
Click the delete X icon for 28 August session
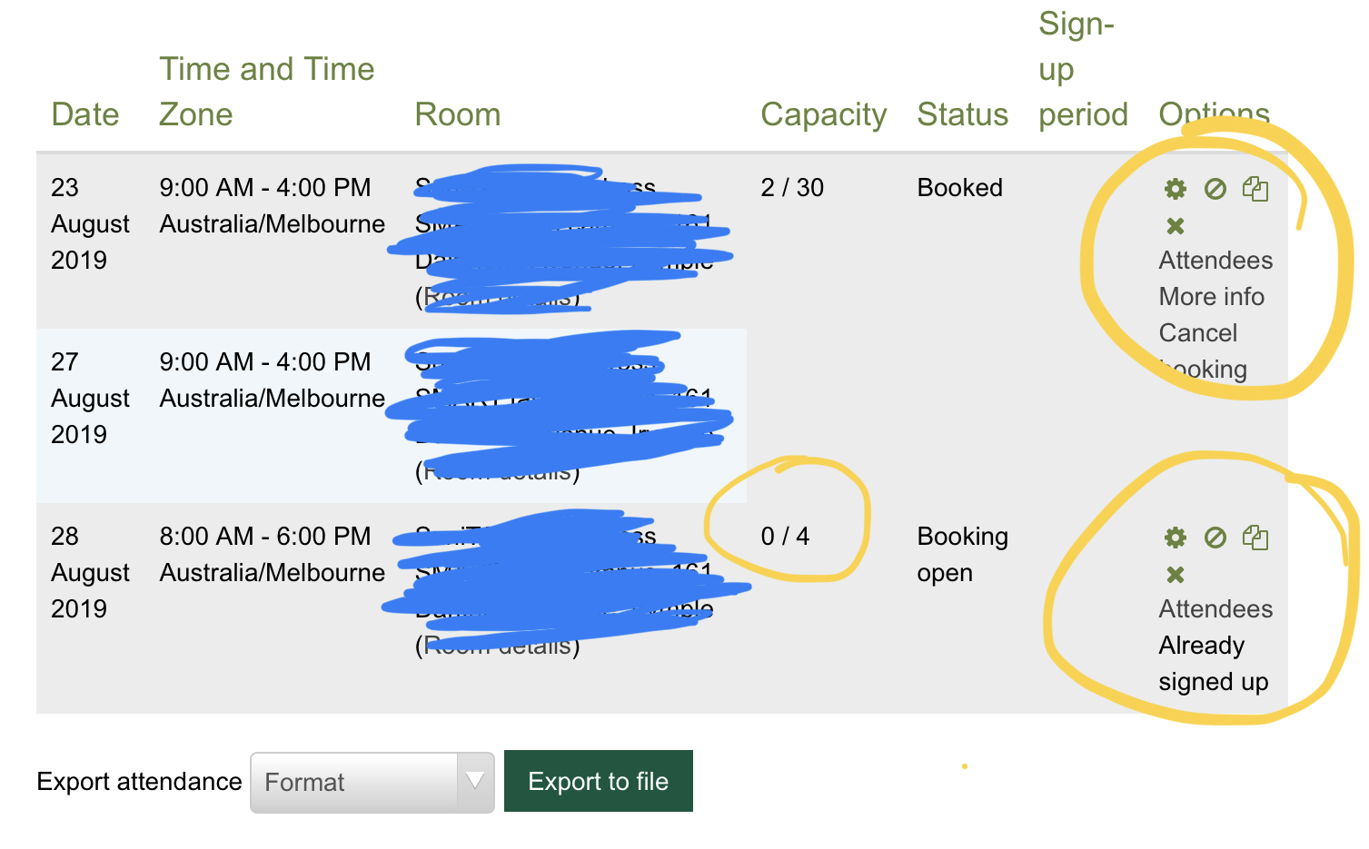[x=1176, y=575]
